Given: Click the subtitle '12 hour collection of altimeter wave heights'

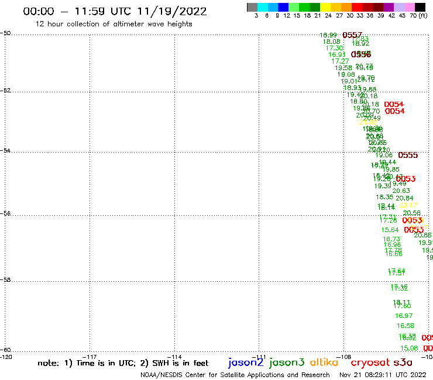Looking at the screenshot, I should pos(114,24).
